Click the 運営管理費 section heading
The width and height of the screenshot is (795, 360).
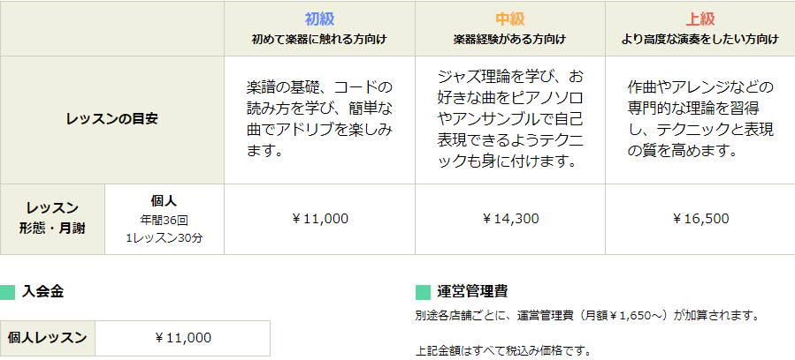[472, 292]
